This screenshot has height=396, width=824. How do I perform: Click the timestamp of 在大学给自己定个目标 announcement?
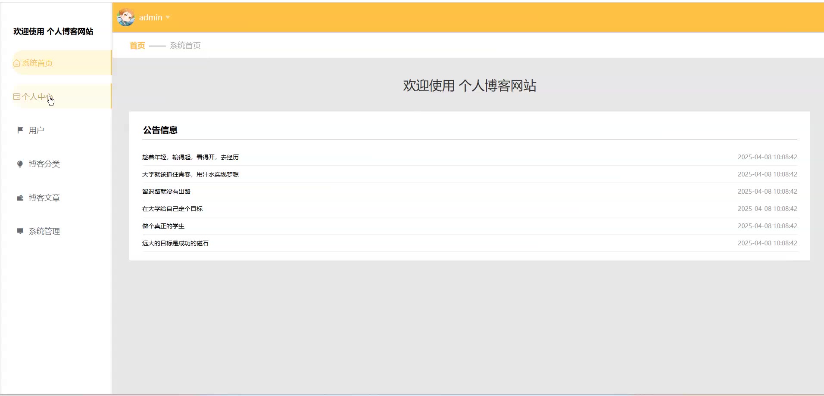point(768,209)
